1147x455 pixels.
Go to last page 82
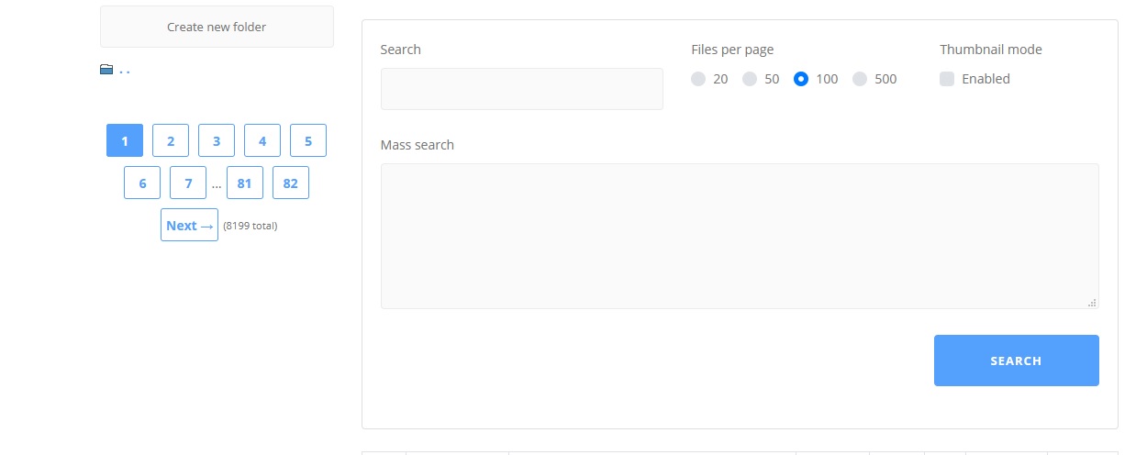291,183
